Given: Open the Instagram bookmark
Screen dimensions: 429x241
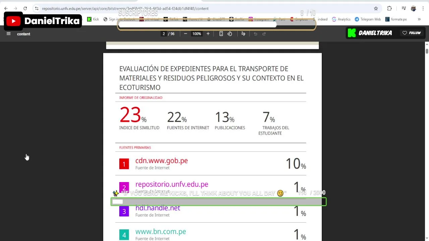Looking at the screenshot, I should 258,19.
